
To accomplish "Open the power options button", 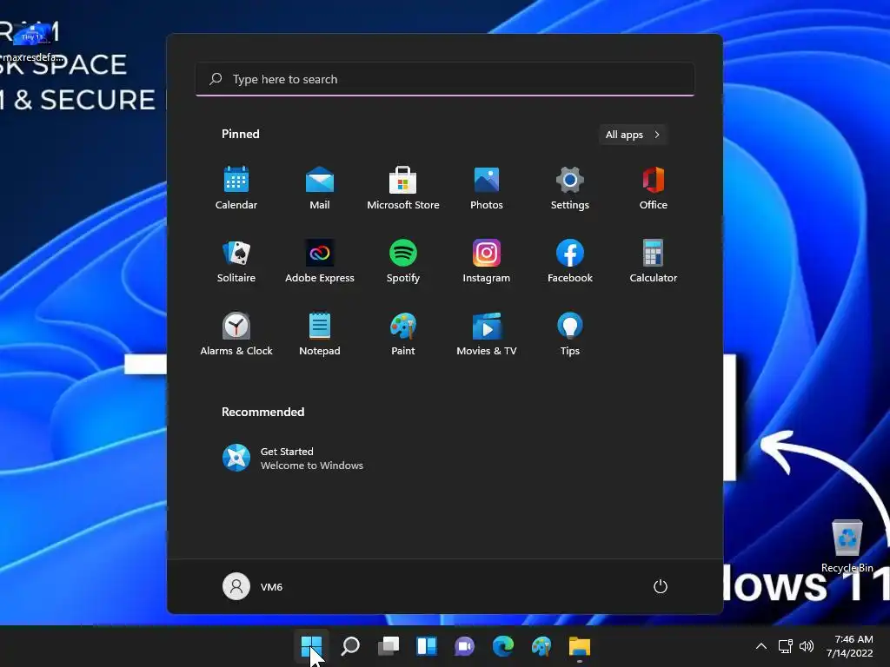I will point(661,586).
